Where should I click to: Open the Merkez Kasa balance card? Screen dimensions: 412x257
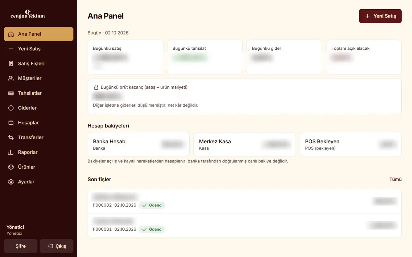point(244,145)
